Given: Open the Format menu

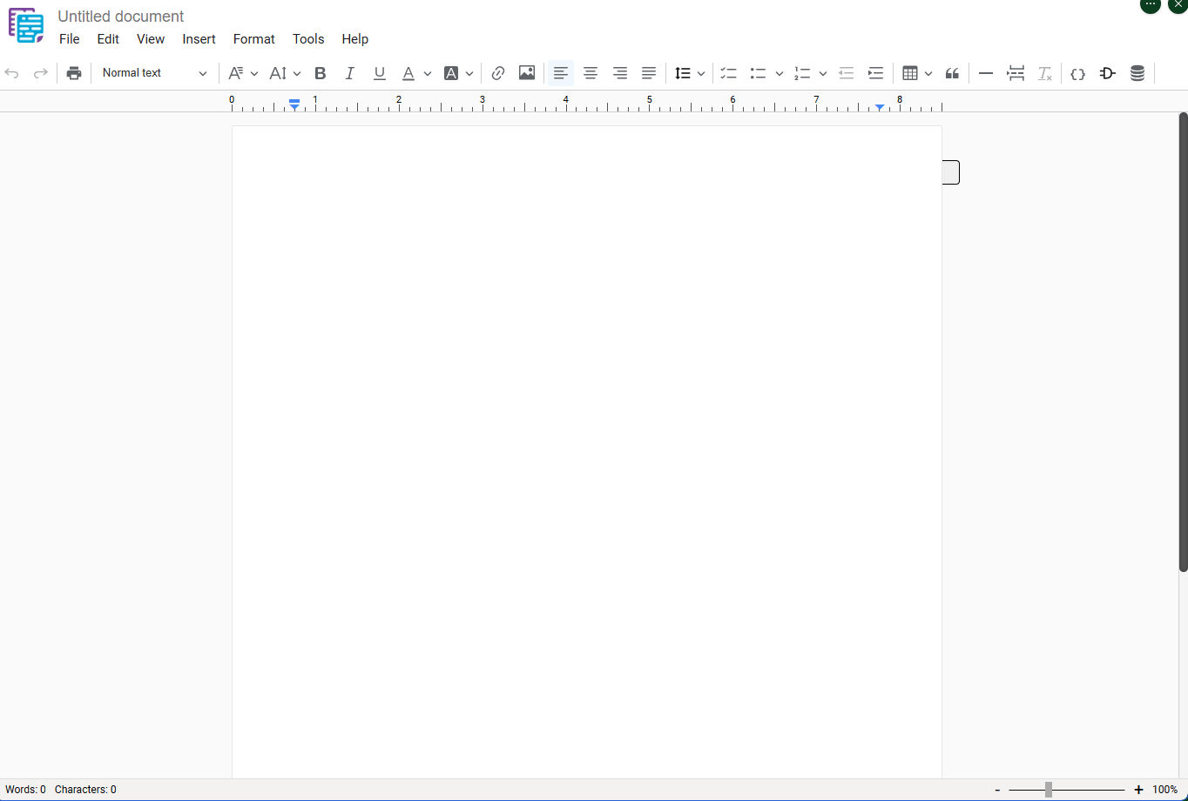Looking at the screenshot, I should pyautogui.click(x=254, y=39).
